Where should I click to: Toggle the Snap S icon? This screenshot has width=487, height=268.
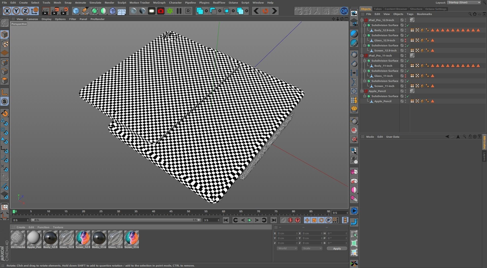point(5,101)
